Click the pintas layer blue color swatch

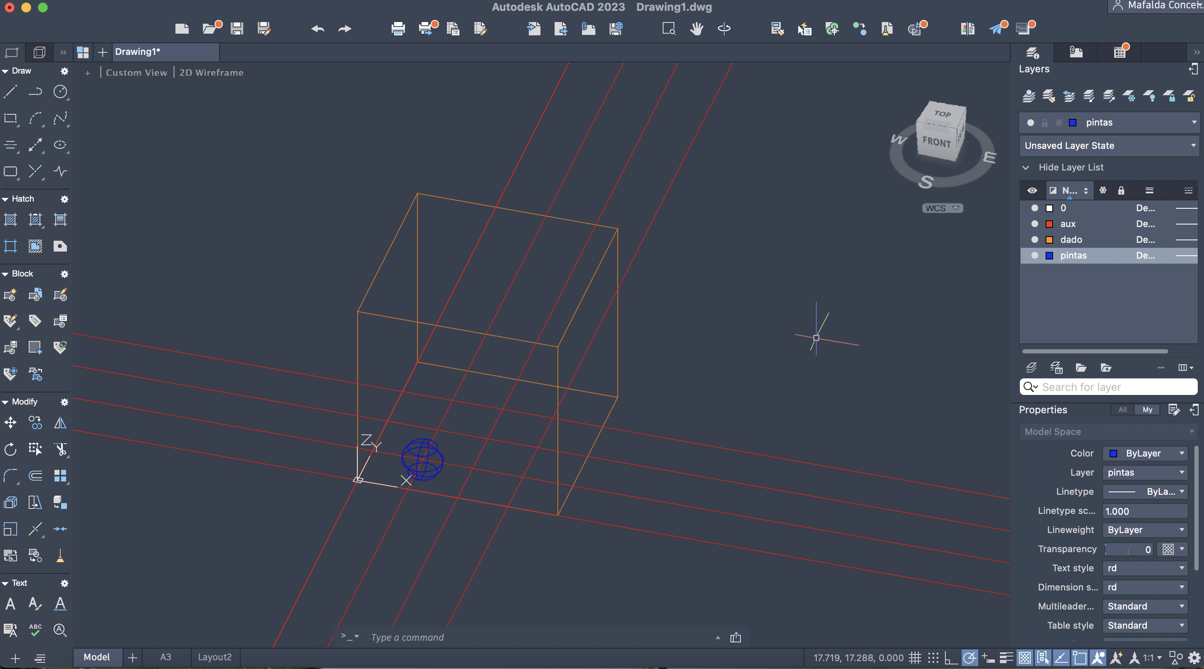click(1049, 256)
